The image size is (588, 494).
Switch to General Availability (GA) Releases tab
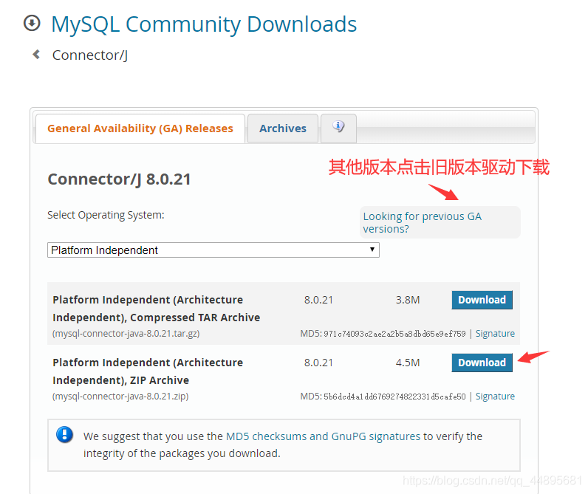point(140,128)
